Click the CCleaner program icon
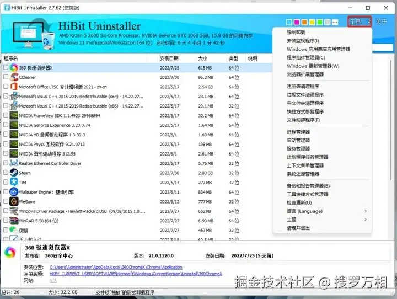The height and width of the screenshot is (299, 397). 14,77
